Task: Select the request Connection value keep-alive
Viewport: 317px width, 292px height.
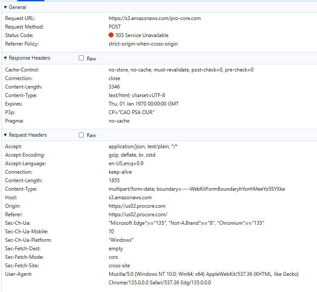Action: pyautogui.click(x=120, y=172)
